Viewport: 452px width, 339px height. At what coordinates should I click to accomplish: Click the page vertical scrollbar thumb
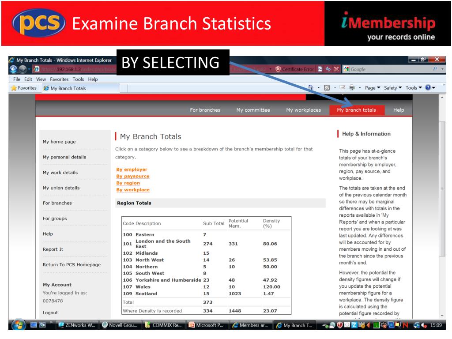point(441,189)
